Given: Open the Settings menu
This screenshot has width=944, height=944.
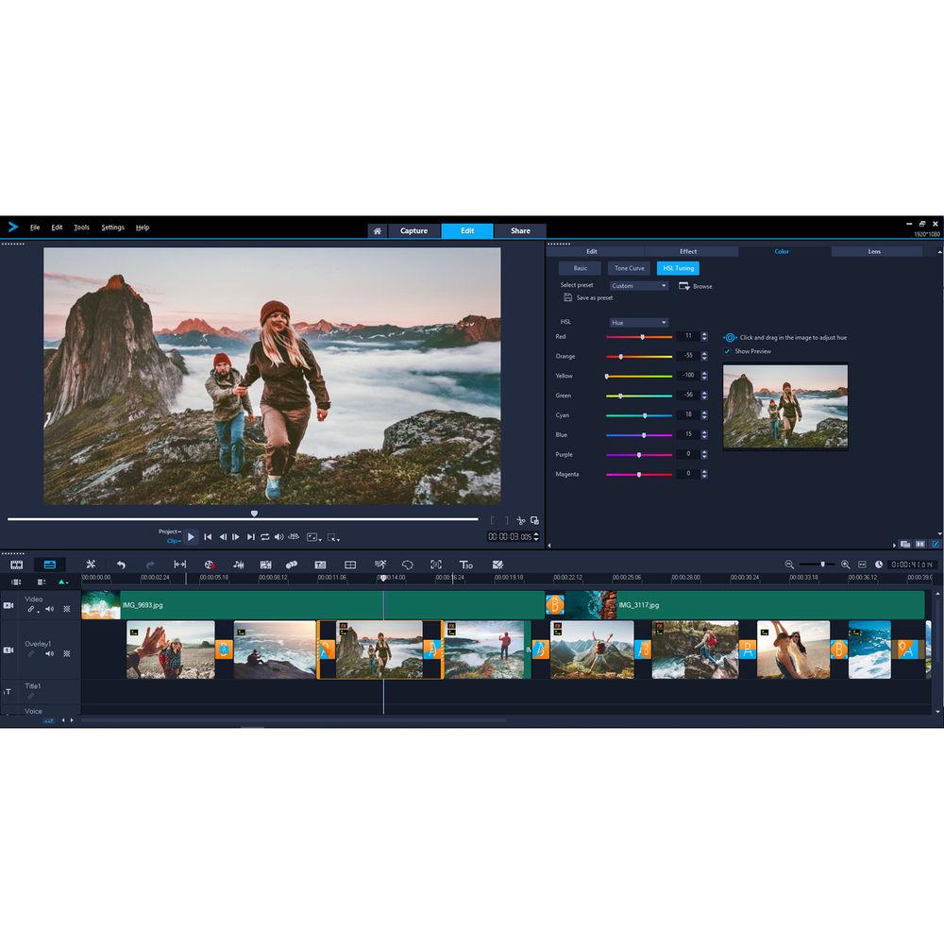Looking at the screenshot, I should click(112, 228).
